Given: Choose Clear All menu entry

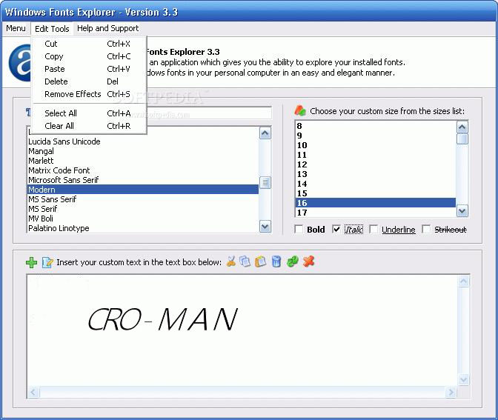Looking at the screenshot, I should point(89,126).
